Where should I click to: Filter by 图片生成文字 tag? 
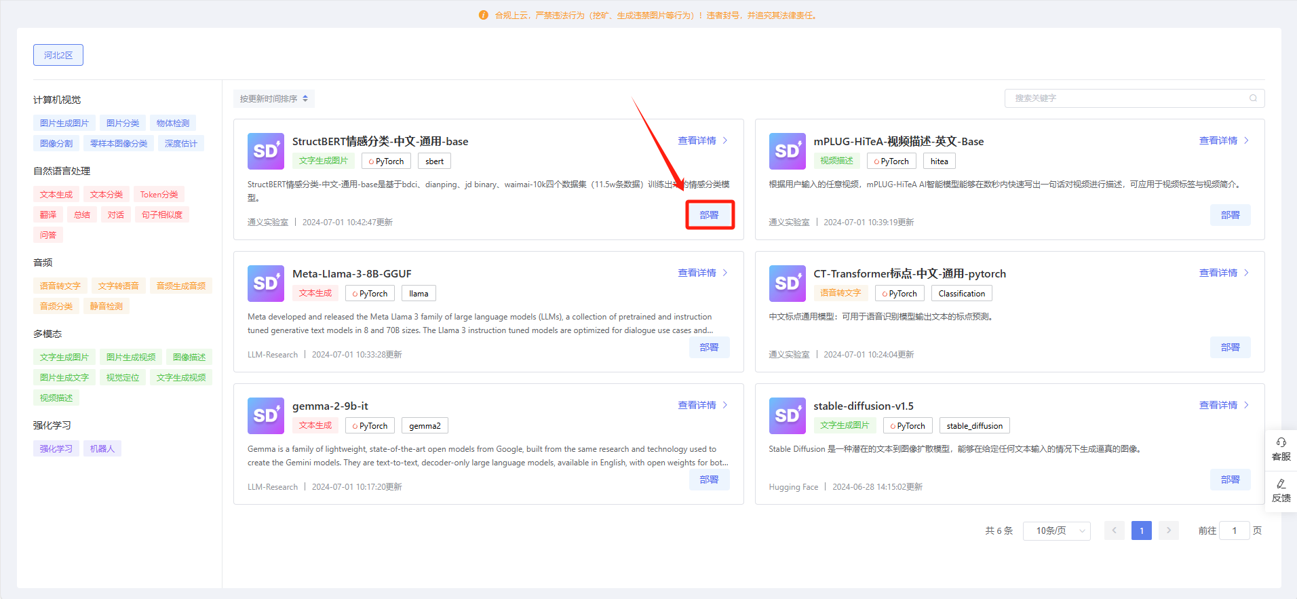click(x=64, y=378)
